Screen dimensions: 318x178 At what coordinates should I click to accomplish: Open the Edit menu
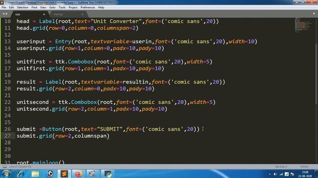point(11,7)
